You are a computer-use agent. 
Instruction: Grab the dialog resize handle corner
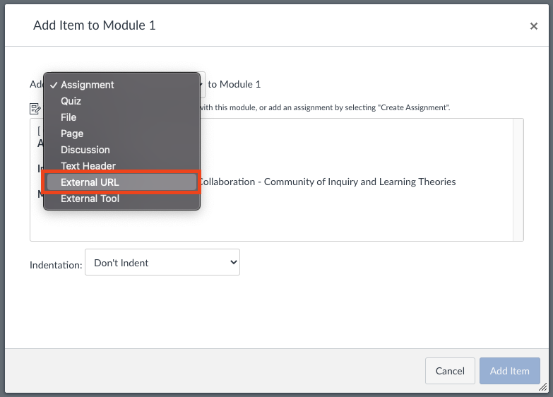tap(543, 387)
